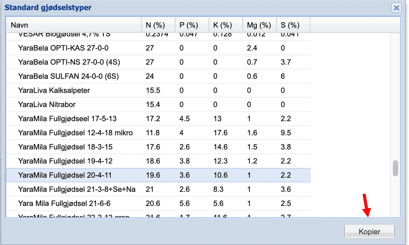Screen dimensions: 409x245
Task: Sort by the Mg (%) column header
Action: 259,25
